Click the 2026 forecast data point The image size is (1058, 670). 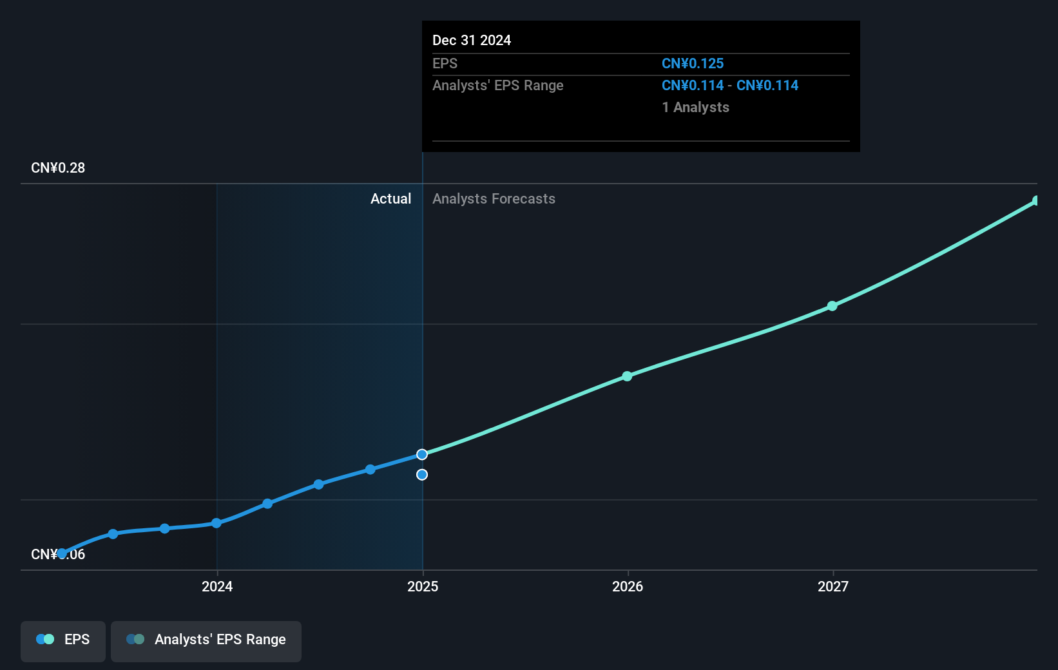click(x=627, y=376)
